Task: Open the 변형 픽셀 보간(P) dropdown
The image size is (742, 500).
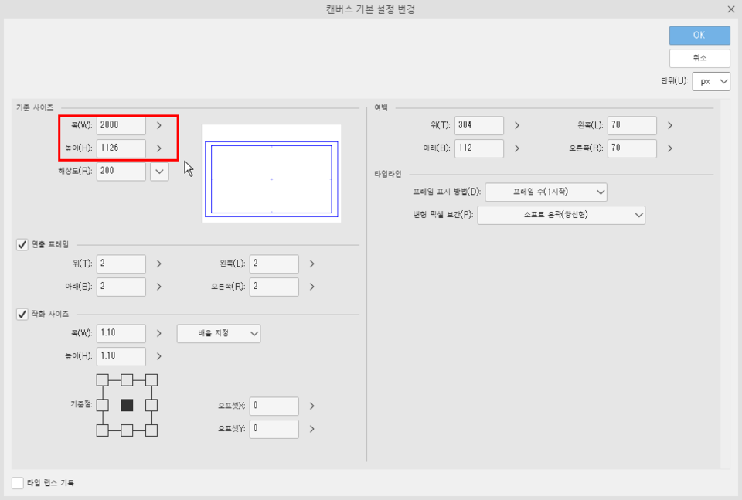Action: [x=561, y=216]
